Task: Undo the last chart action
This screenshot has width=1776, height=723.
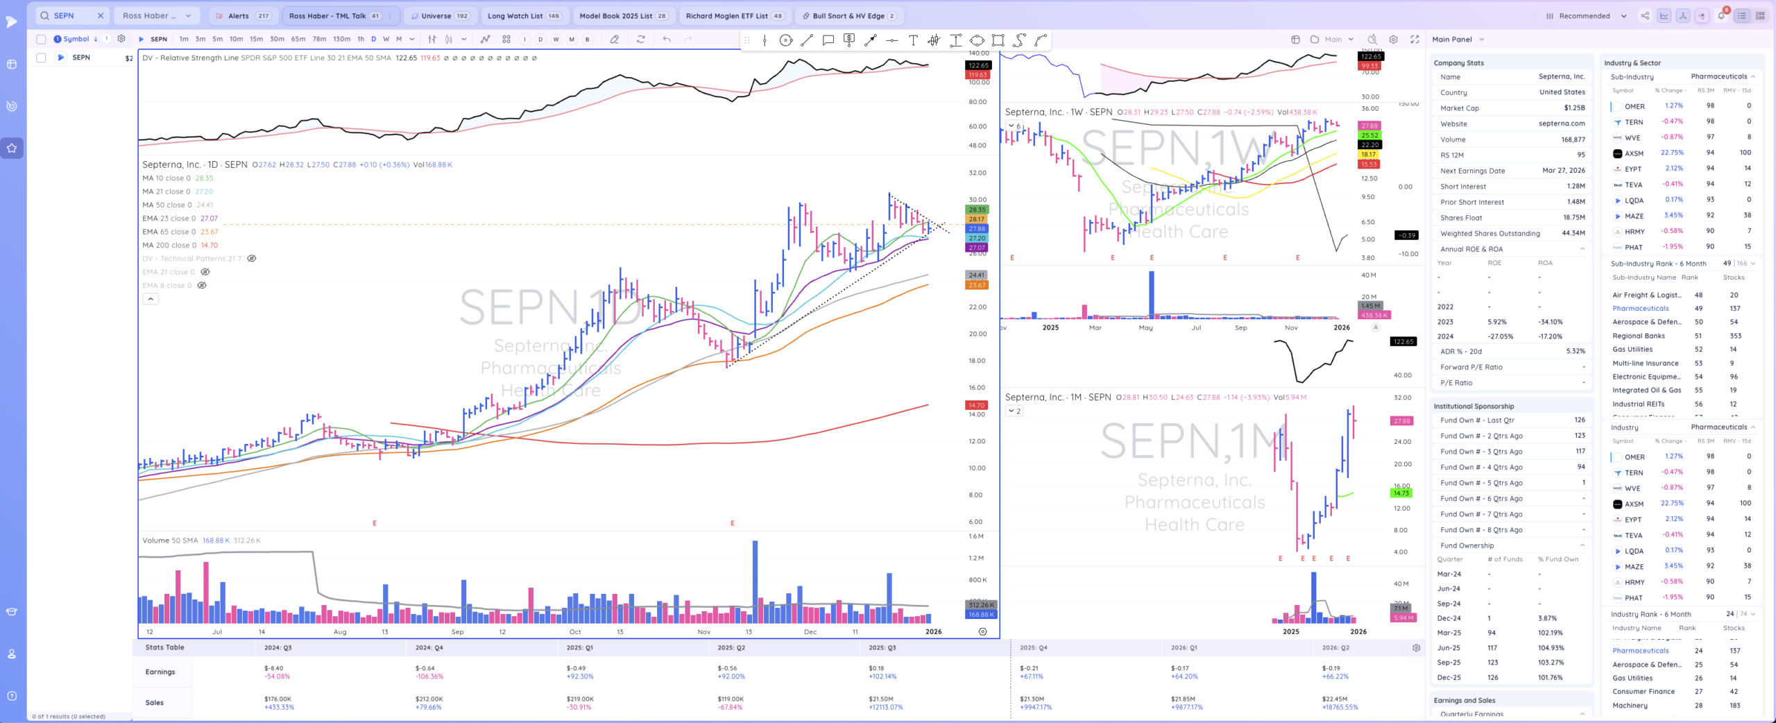Action: [667, 40]
